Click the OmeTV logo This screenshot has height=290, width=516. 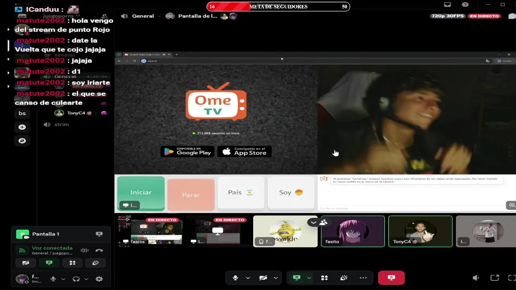[x=216, y=101]
